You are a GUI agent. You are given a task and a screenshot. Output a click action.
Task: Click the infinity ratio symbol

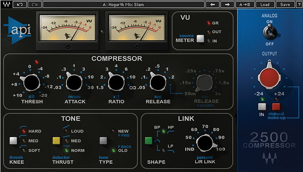tap(133, 88)
